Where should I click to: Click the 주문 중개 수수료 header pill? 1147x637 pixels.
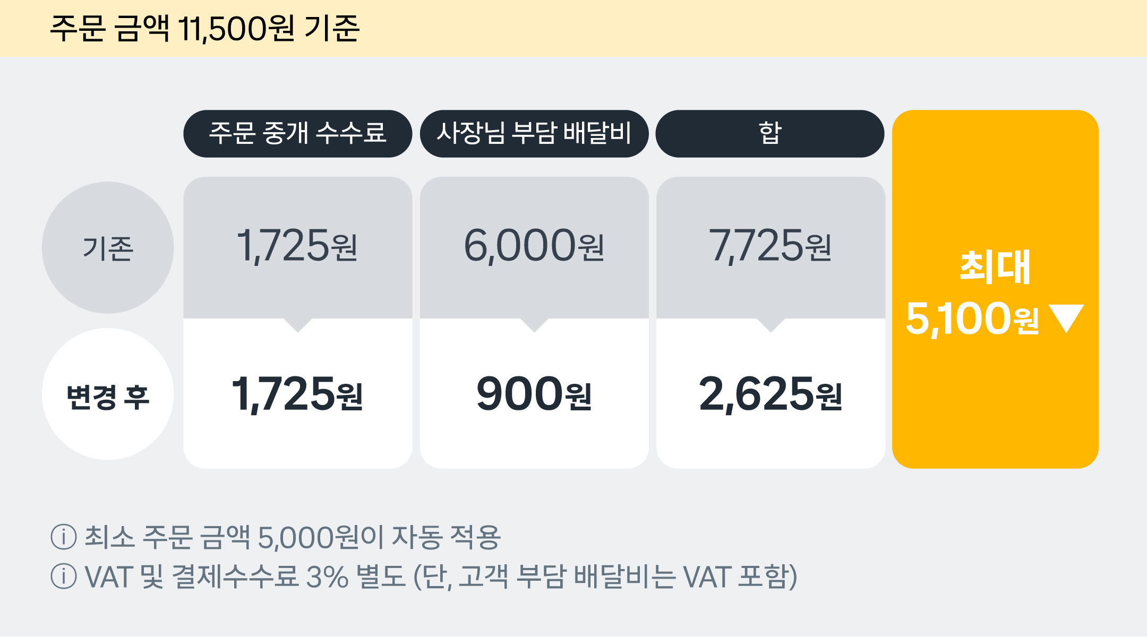coord(298,134)
